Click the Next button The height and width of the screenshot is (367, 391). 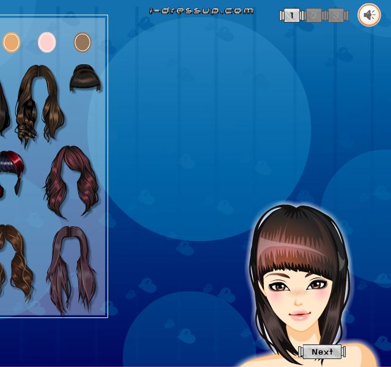pos(322,352)
